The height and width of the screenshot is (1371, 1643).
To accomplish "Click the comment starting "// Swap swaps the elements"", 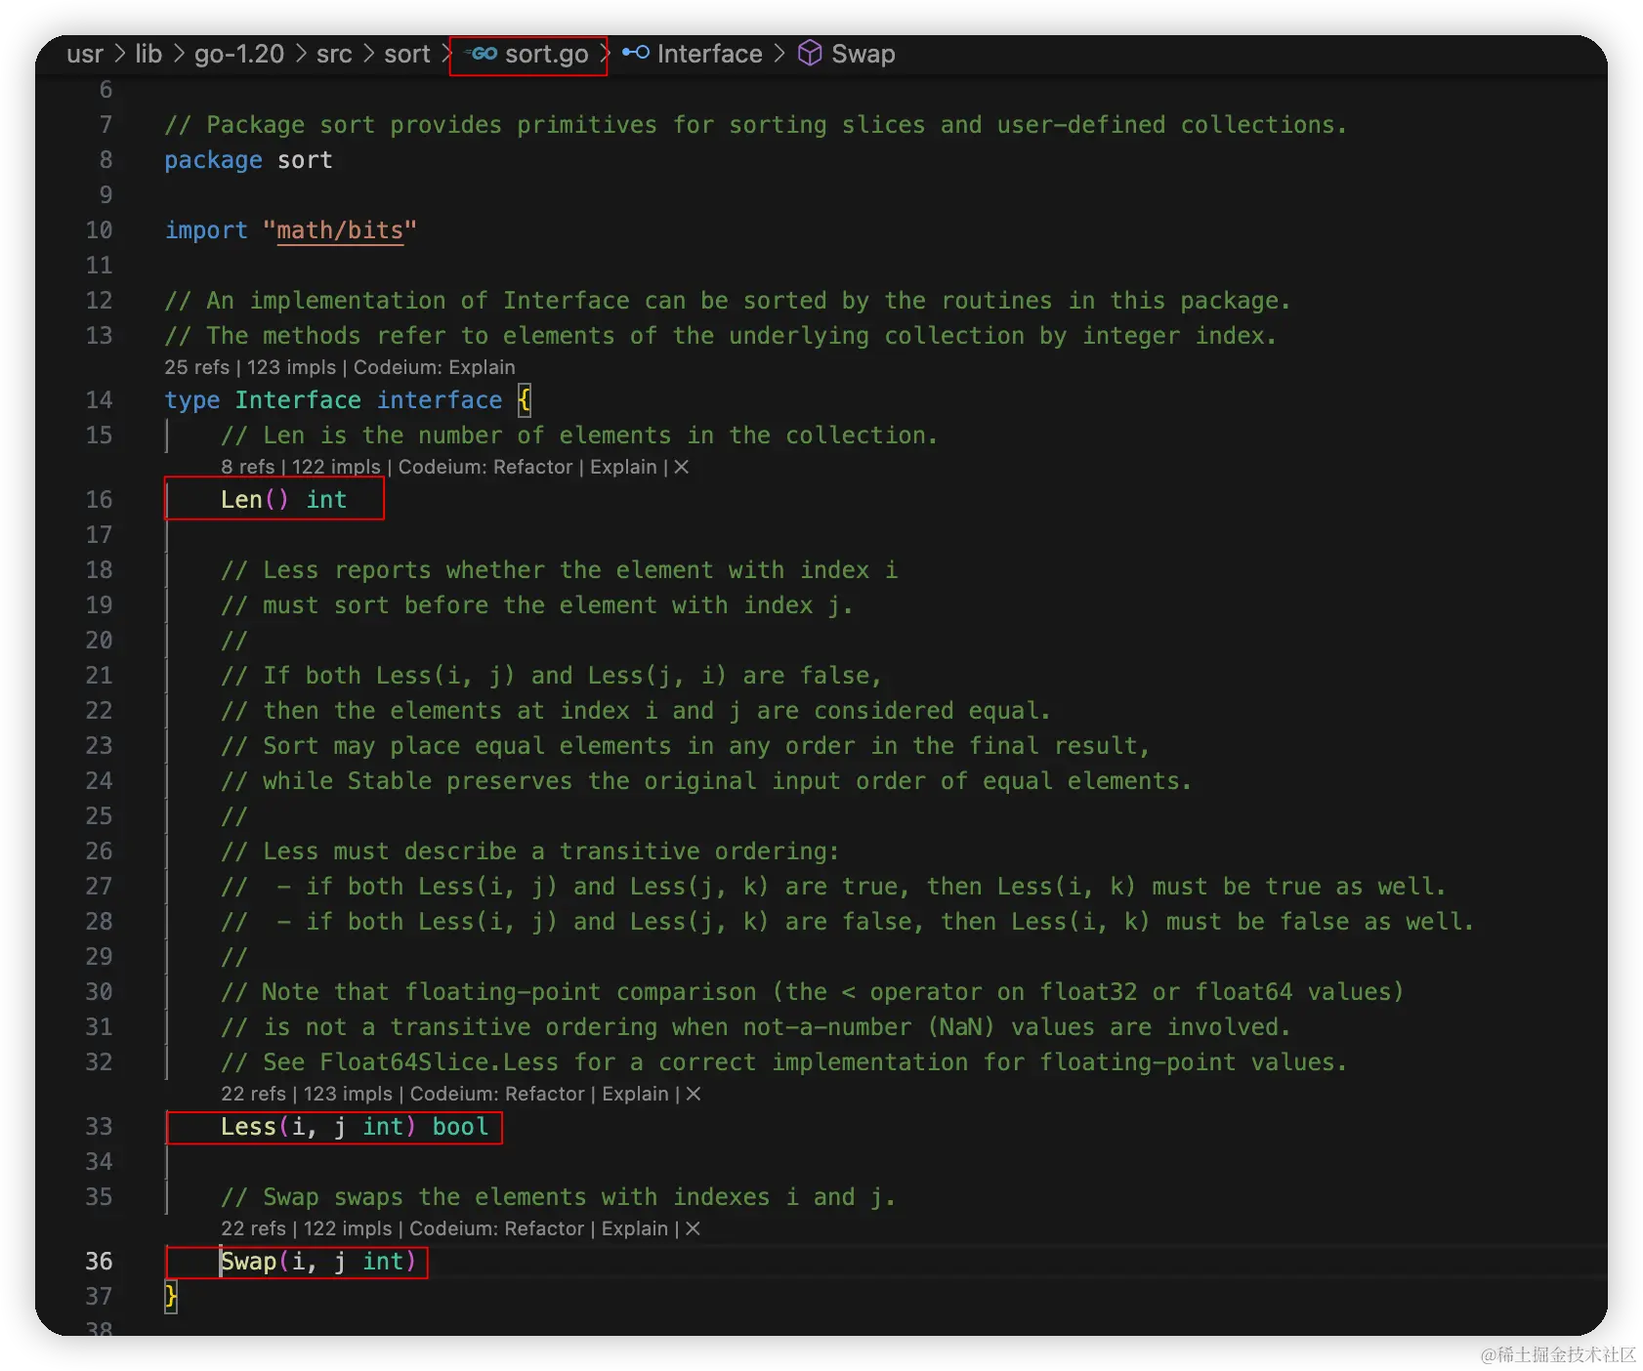I will coord(558,1197).
